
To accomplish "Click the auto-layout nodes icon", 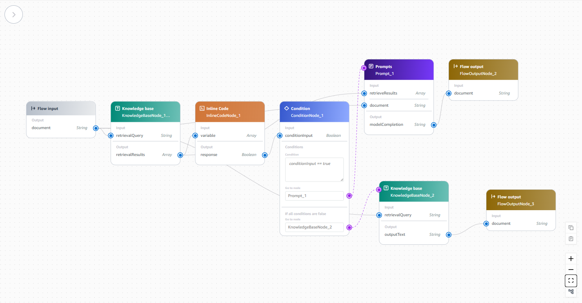I will (x=571, y=292).
